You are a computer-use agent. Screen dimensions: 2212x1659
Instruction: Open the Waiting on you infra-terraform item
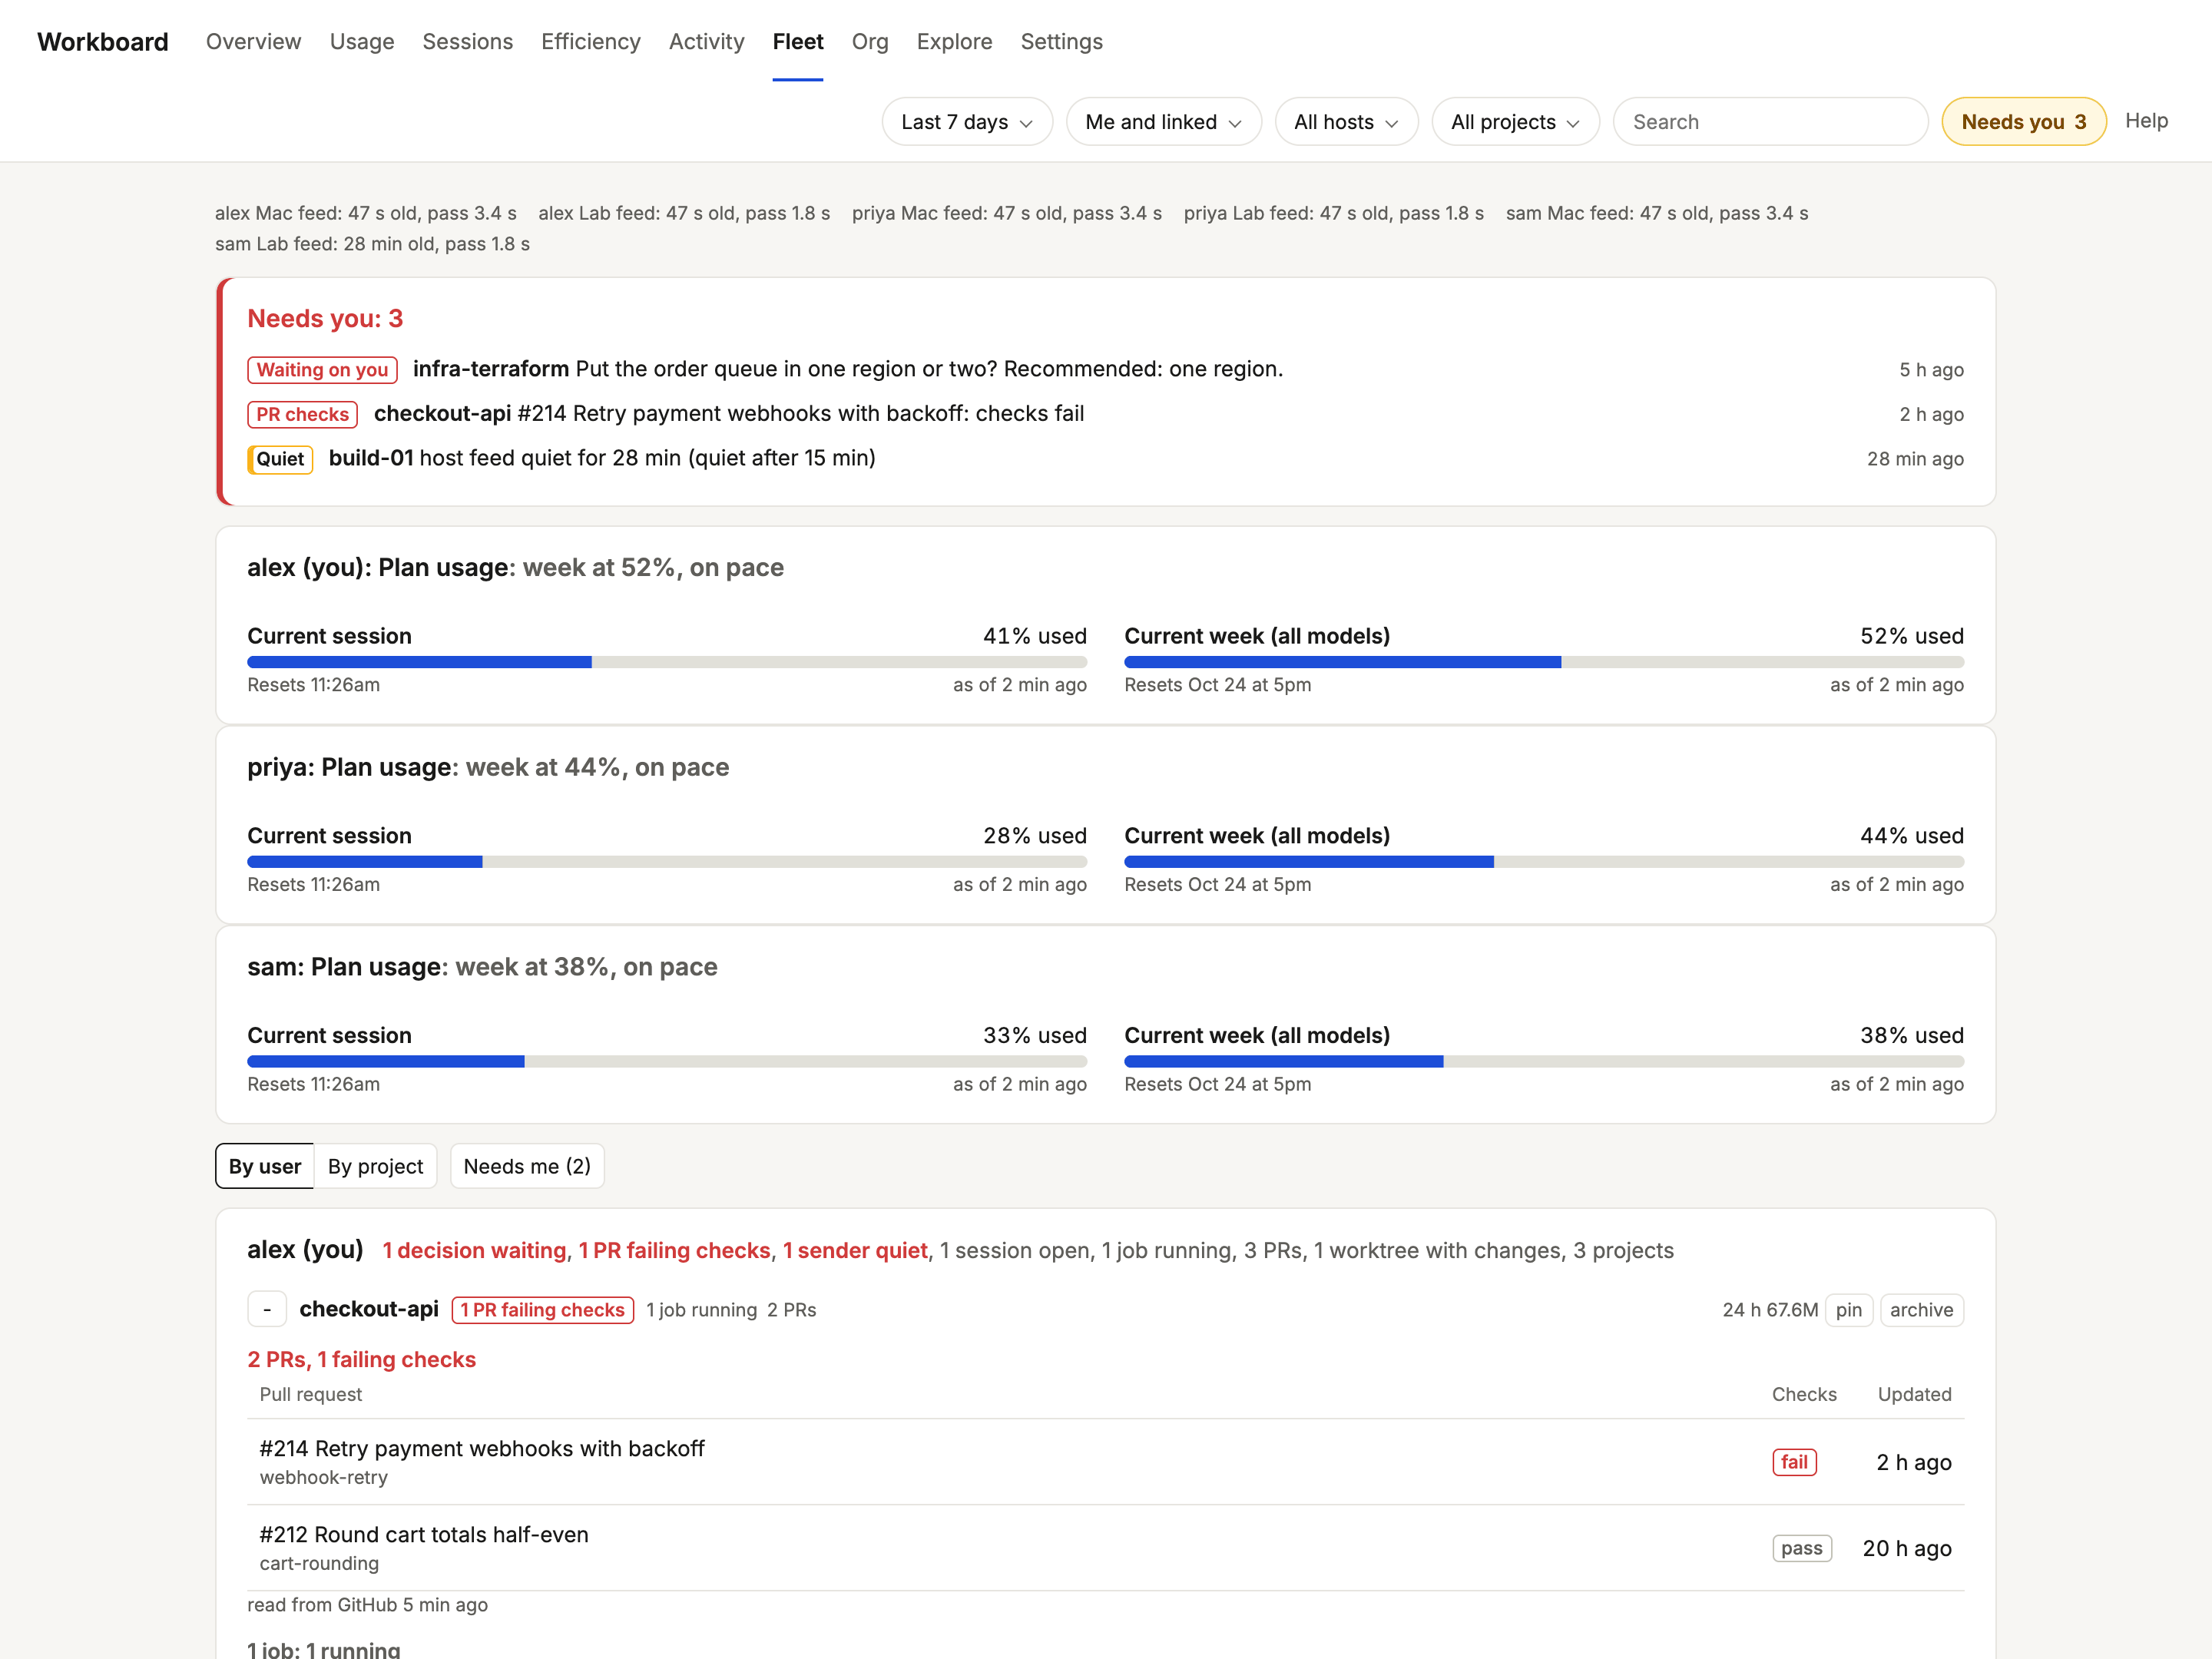(x=1105, y=369)
